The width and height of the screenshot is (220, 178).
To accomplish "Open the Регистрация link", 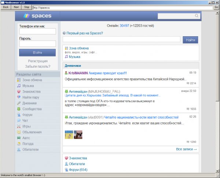I will pyautogui.click(x=38, y=61).
